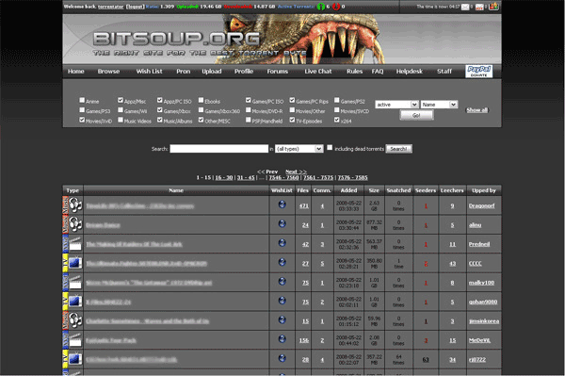Click wishlist globe in jimsinkorea's row

[x=282, y=319]
